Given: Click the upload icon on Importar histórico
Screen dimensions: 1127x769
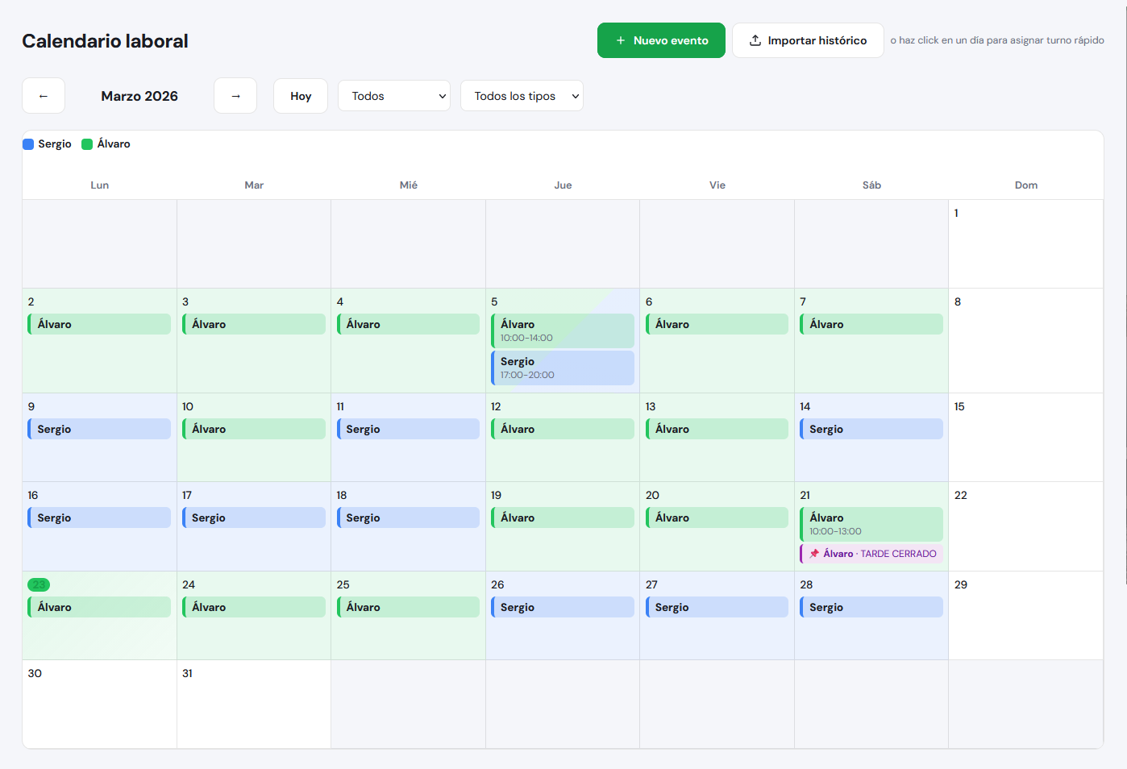Looking at the screenshot, I should [x=755, y=40].
